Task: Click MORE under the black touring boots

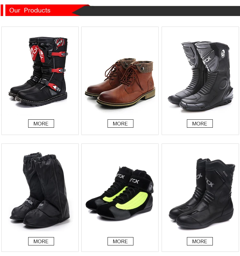Action: coord(200,241)
